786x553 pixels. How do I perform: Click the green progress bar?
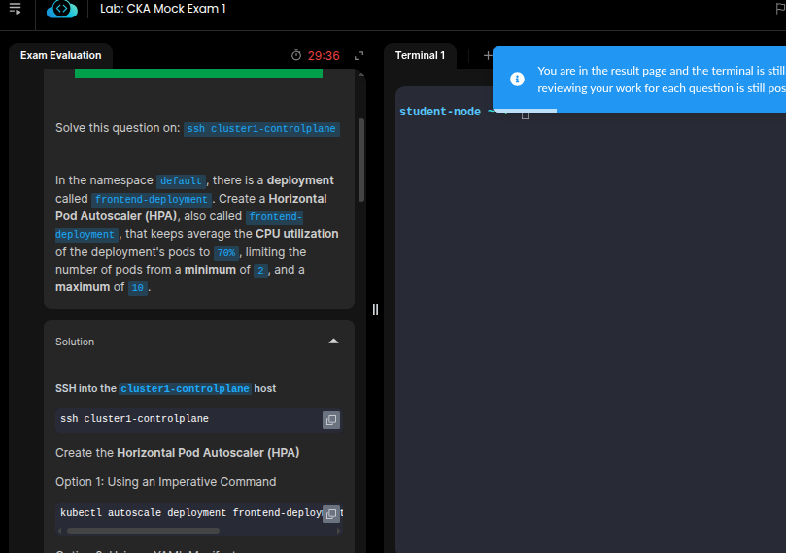click(x=198, y=73)
